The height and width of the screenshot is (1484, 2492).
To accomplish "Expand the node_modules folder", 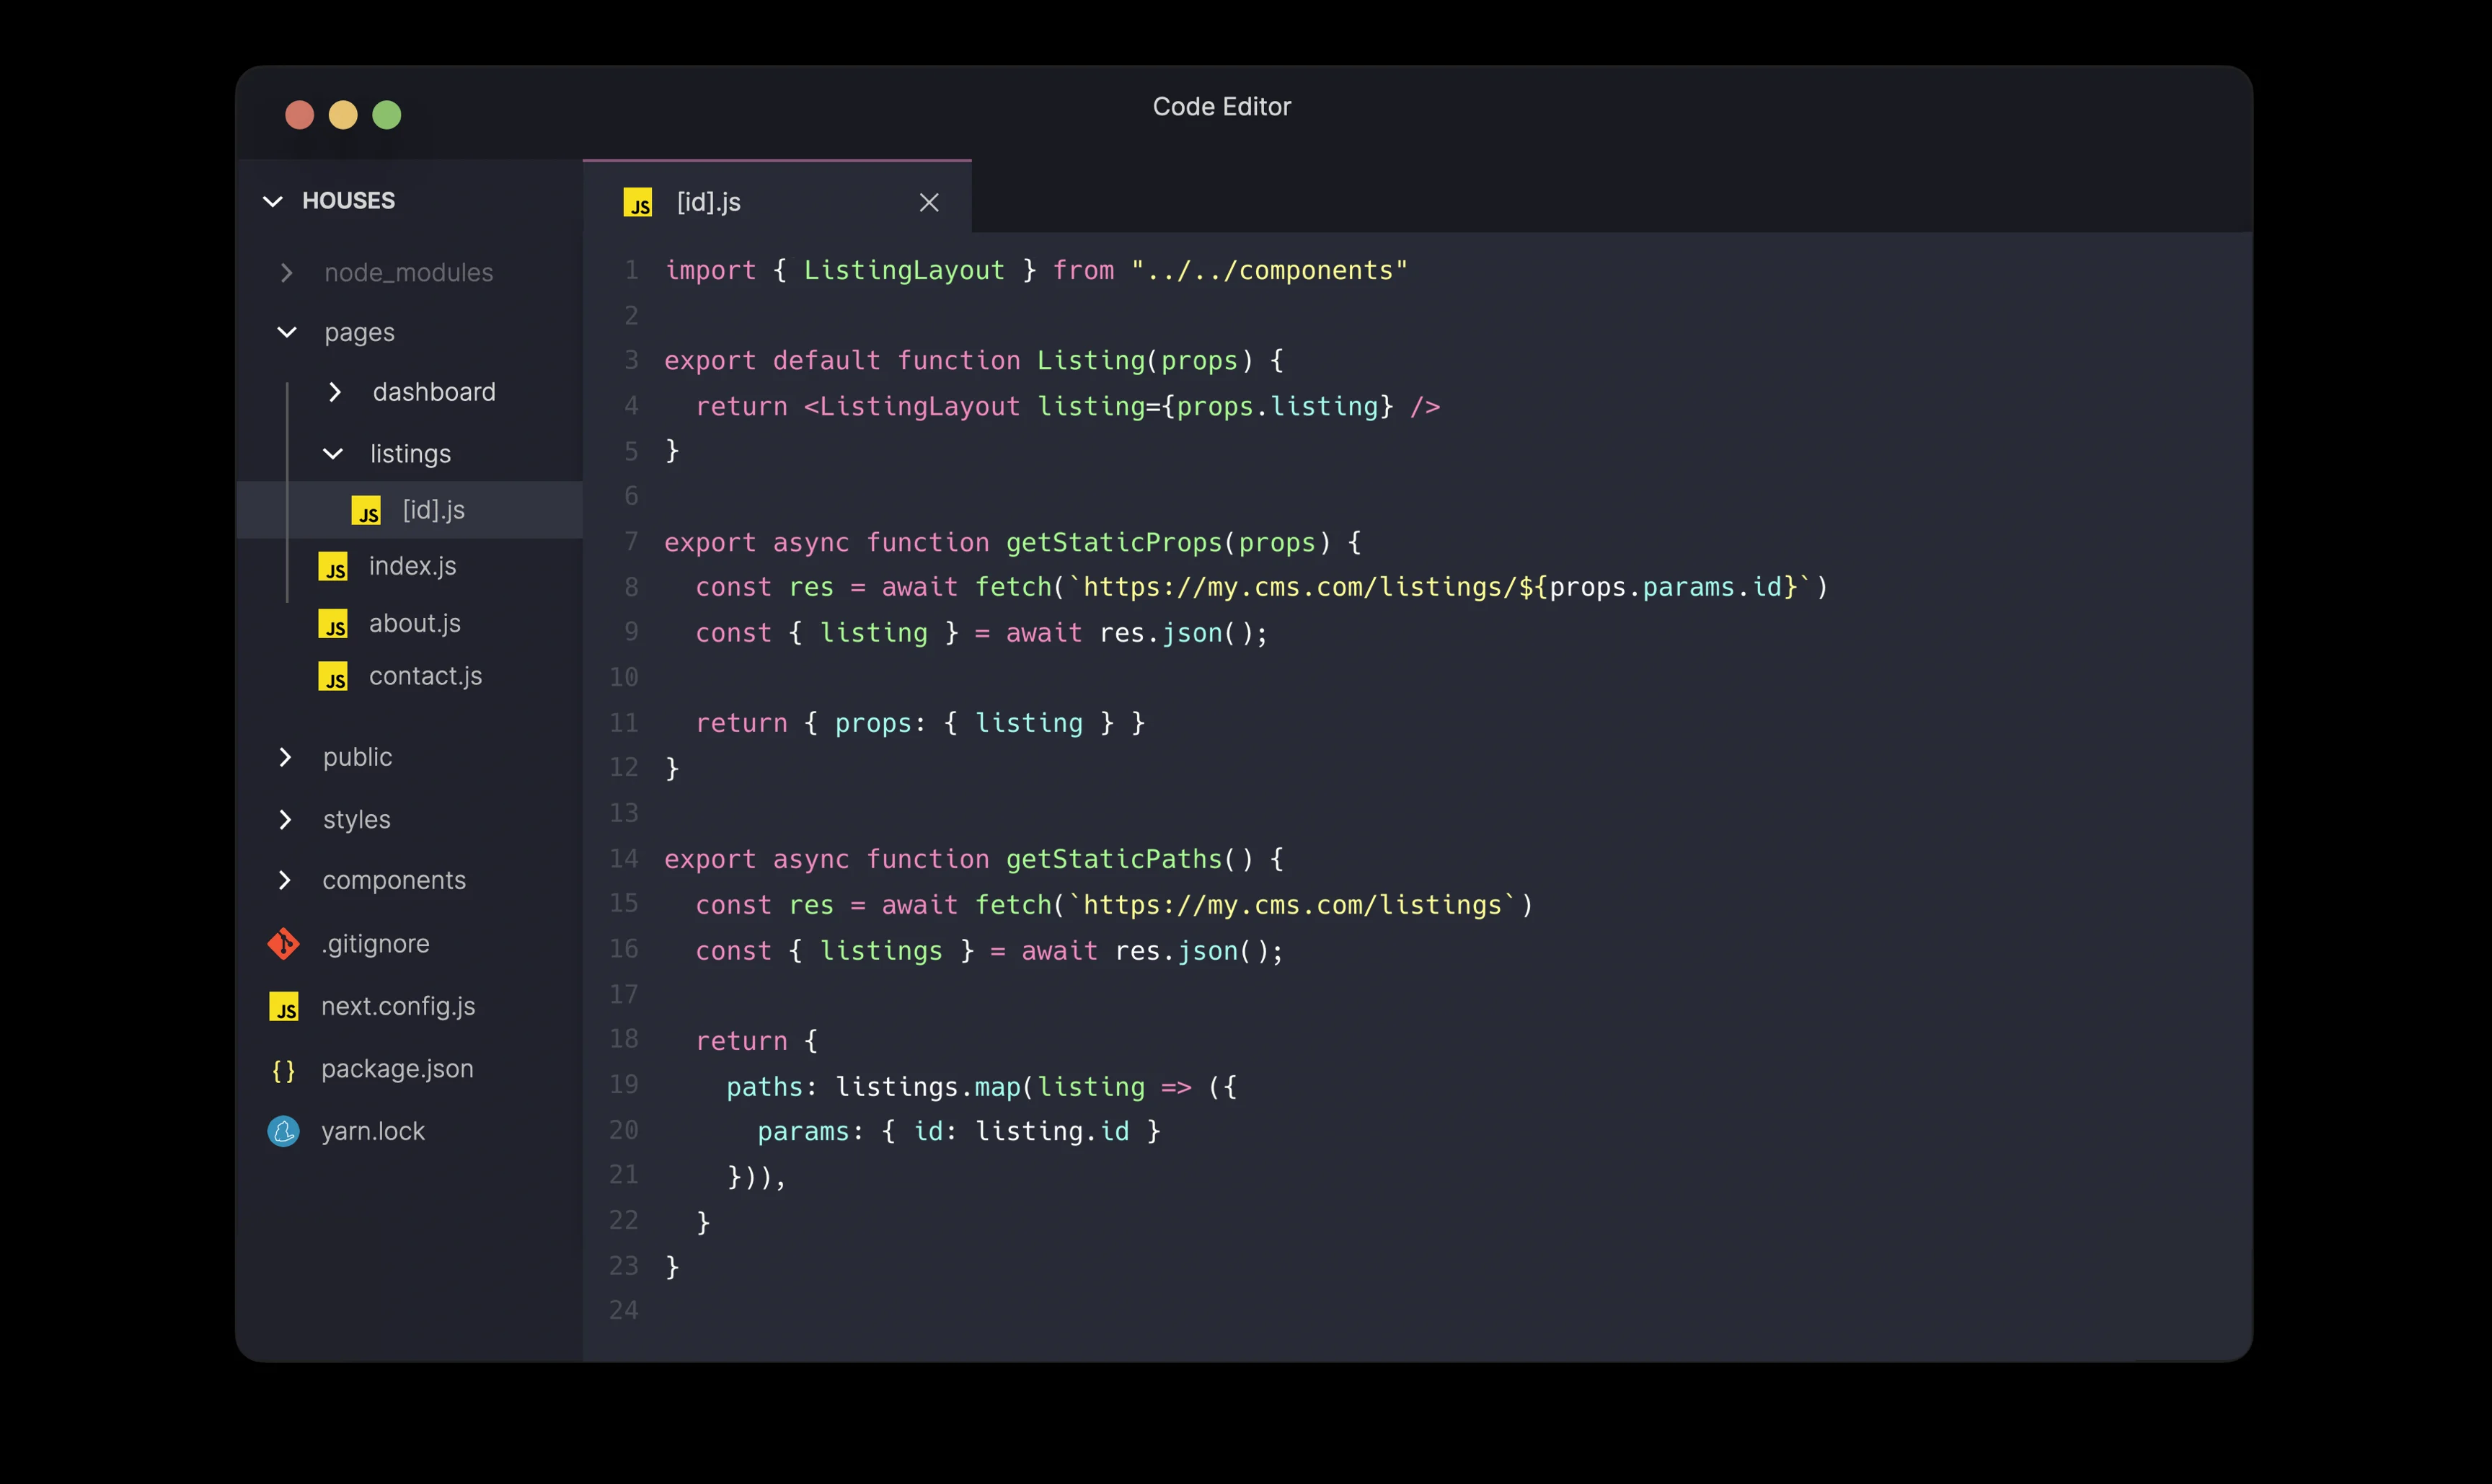I will 287,273.
